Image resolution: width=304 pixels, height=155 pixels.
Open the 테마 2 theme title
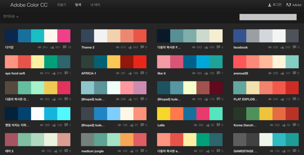[x=10, y=151]
